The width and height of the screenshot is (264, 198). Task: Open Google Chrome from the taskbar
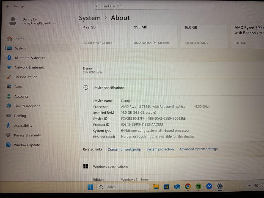point(188,186)
